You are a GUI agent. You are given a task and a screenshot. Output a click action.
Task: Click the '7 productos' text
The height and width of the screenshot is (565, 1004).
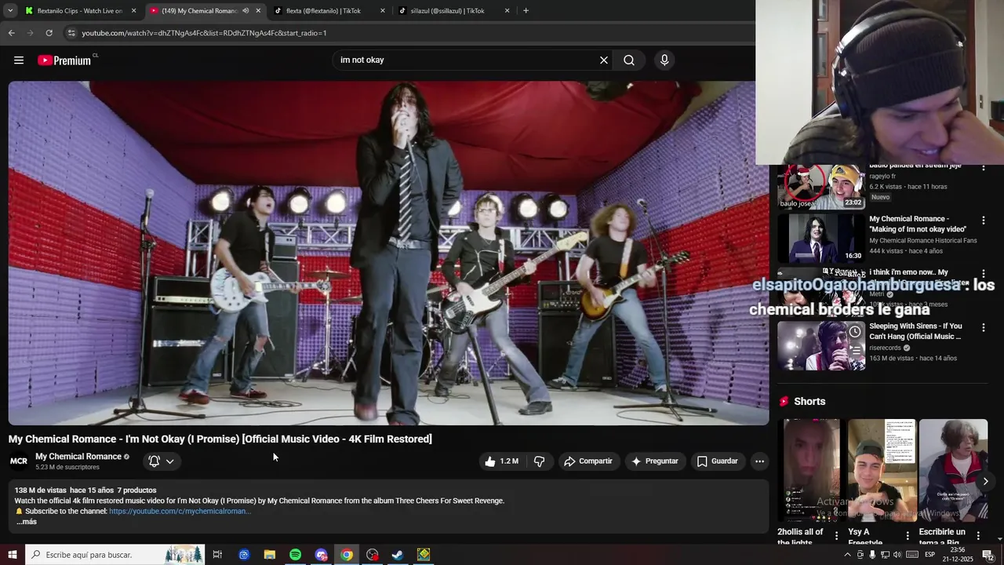pos(136,490)
